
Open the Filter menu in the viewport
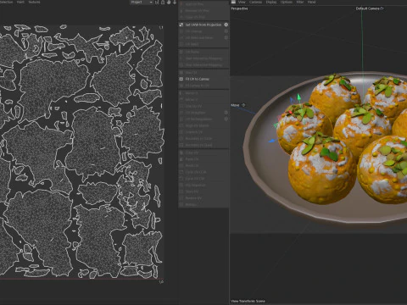point(300,2)
